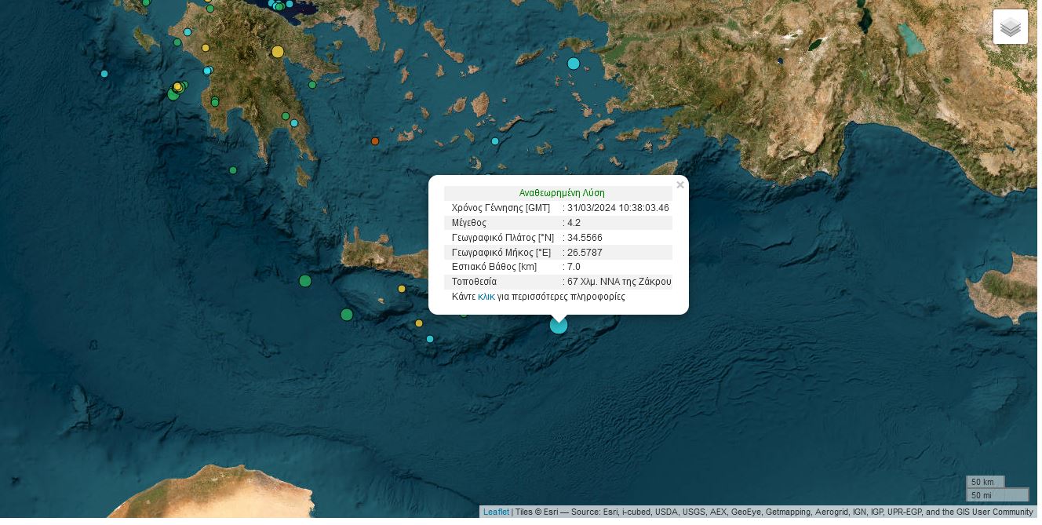
Task: Click the large cyan marker in the eastern Aegean
Action: [574, 64]
